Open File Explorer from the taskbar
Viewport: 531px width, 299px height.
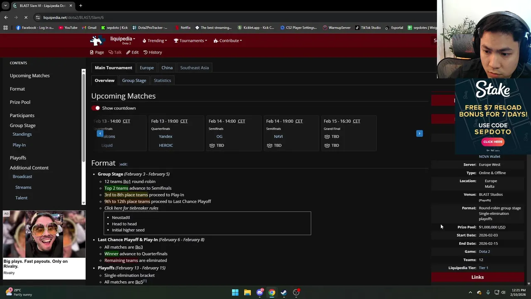pos(247,292)
